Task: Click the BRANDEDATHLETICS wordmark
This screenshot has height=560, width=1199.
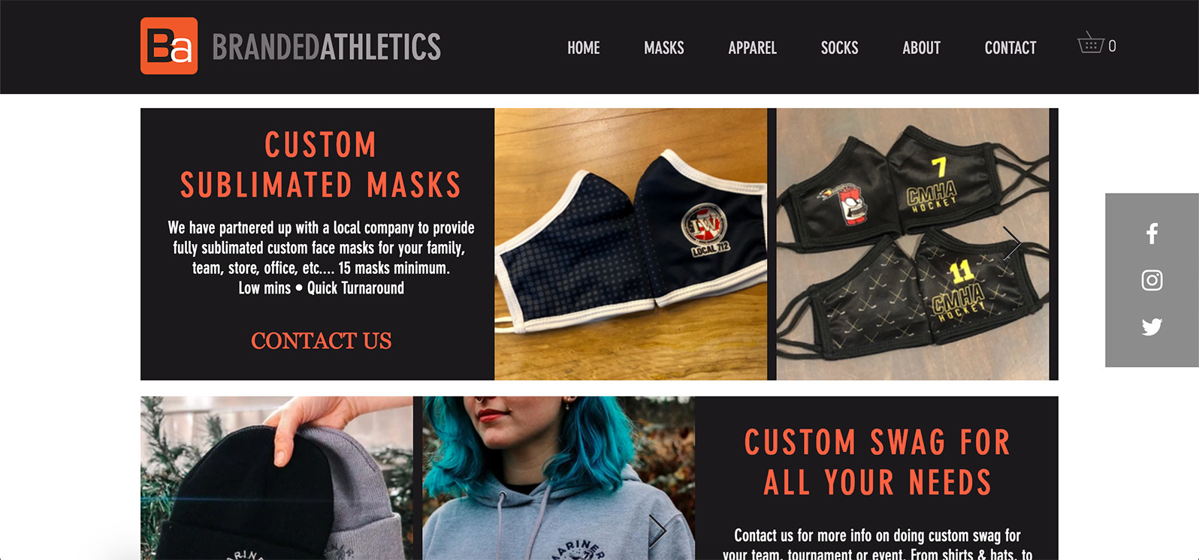Action: 327,47
